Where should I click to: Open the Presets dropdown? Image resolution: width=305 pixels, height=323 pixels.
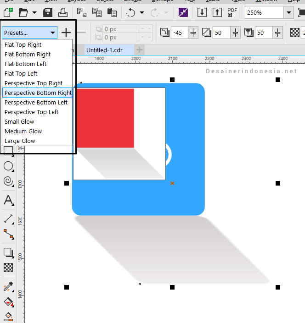[x=29, y=33]
